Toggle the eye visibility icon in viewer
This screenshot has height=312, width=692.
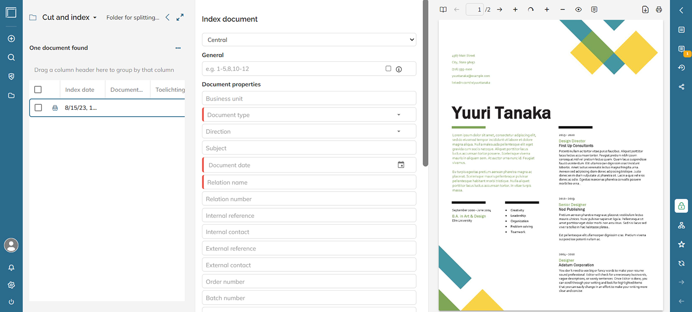point(578,10)
